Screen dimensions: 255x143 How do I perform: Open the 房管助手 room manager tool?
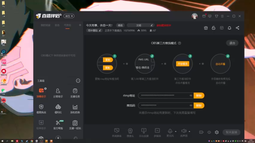click(58, 93)
